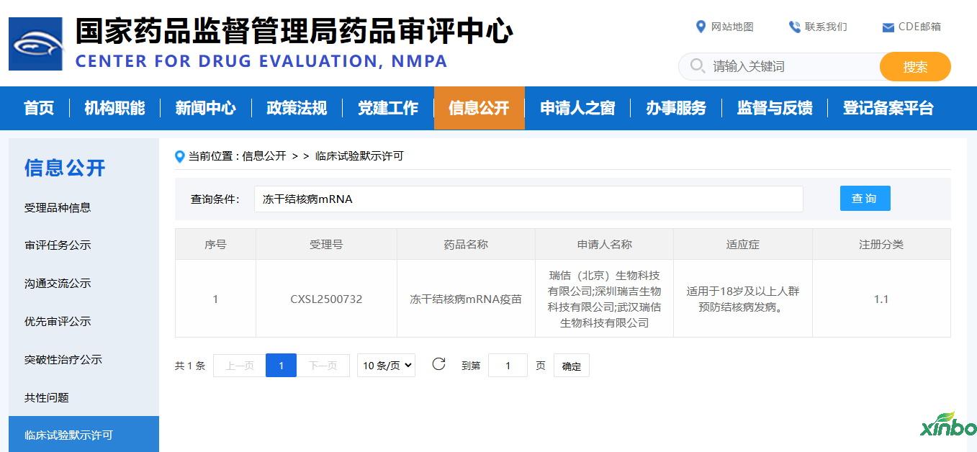Click the location pin breadcrumb icon

pos(180,156)
